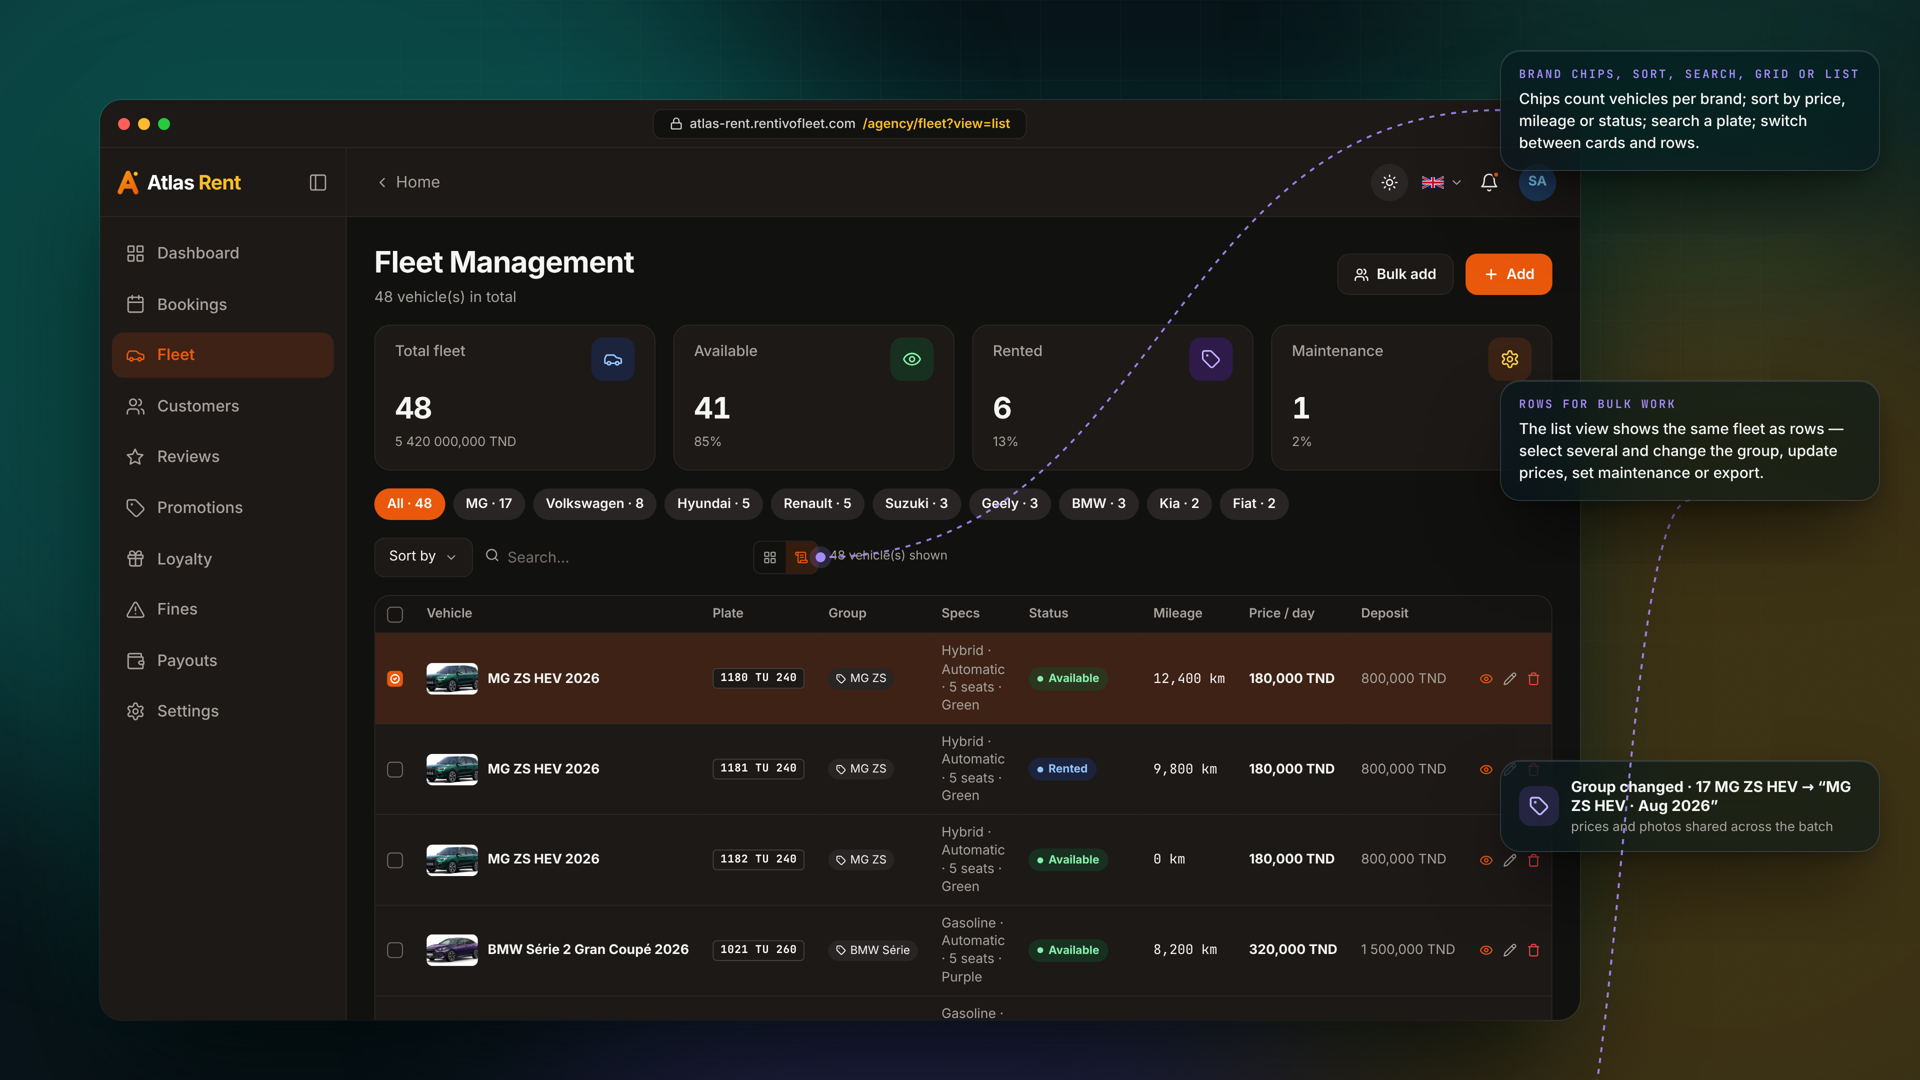Click the Atlas Rent logo
1920x1080 pixels.
[179, 182]
